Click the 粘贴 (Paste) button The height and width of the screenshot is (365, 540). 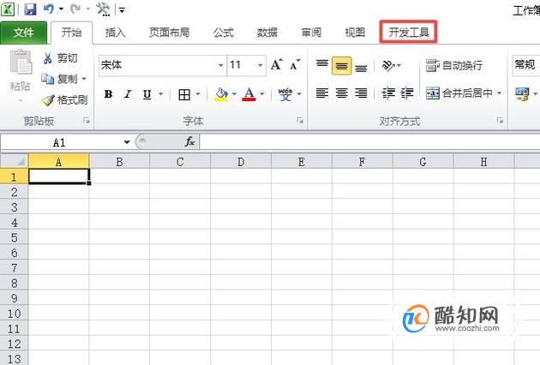21,74
